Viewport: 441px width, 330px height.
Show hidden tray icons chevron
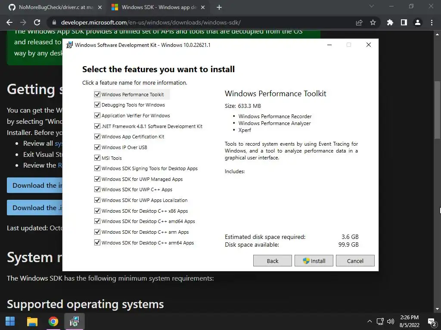tap(370, 321)
